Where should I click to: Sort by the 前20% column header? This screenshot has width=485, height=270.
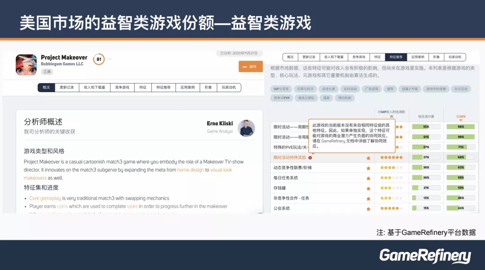(x=461, y=117)
